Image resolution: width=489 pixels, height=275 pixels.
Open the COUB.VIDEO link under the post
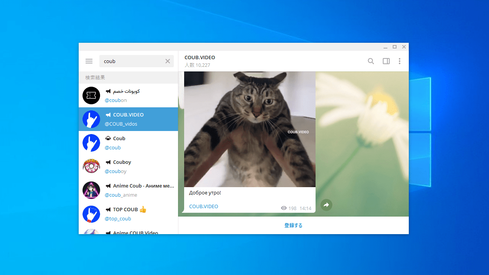pyautogui.click(x=204, y=207)
